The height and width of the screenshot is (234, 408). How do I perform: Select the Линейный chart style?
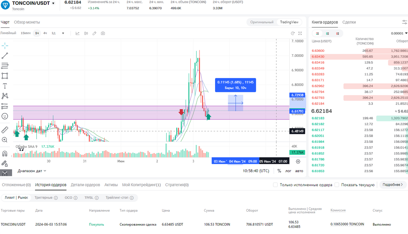(8, 33)
